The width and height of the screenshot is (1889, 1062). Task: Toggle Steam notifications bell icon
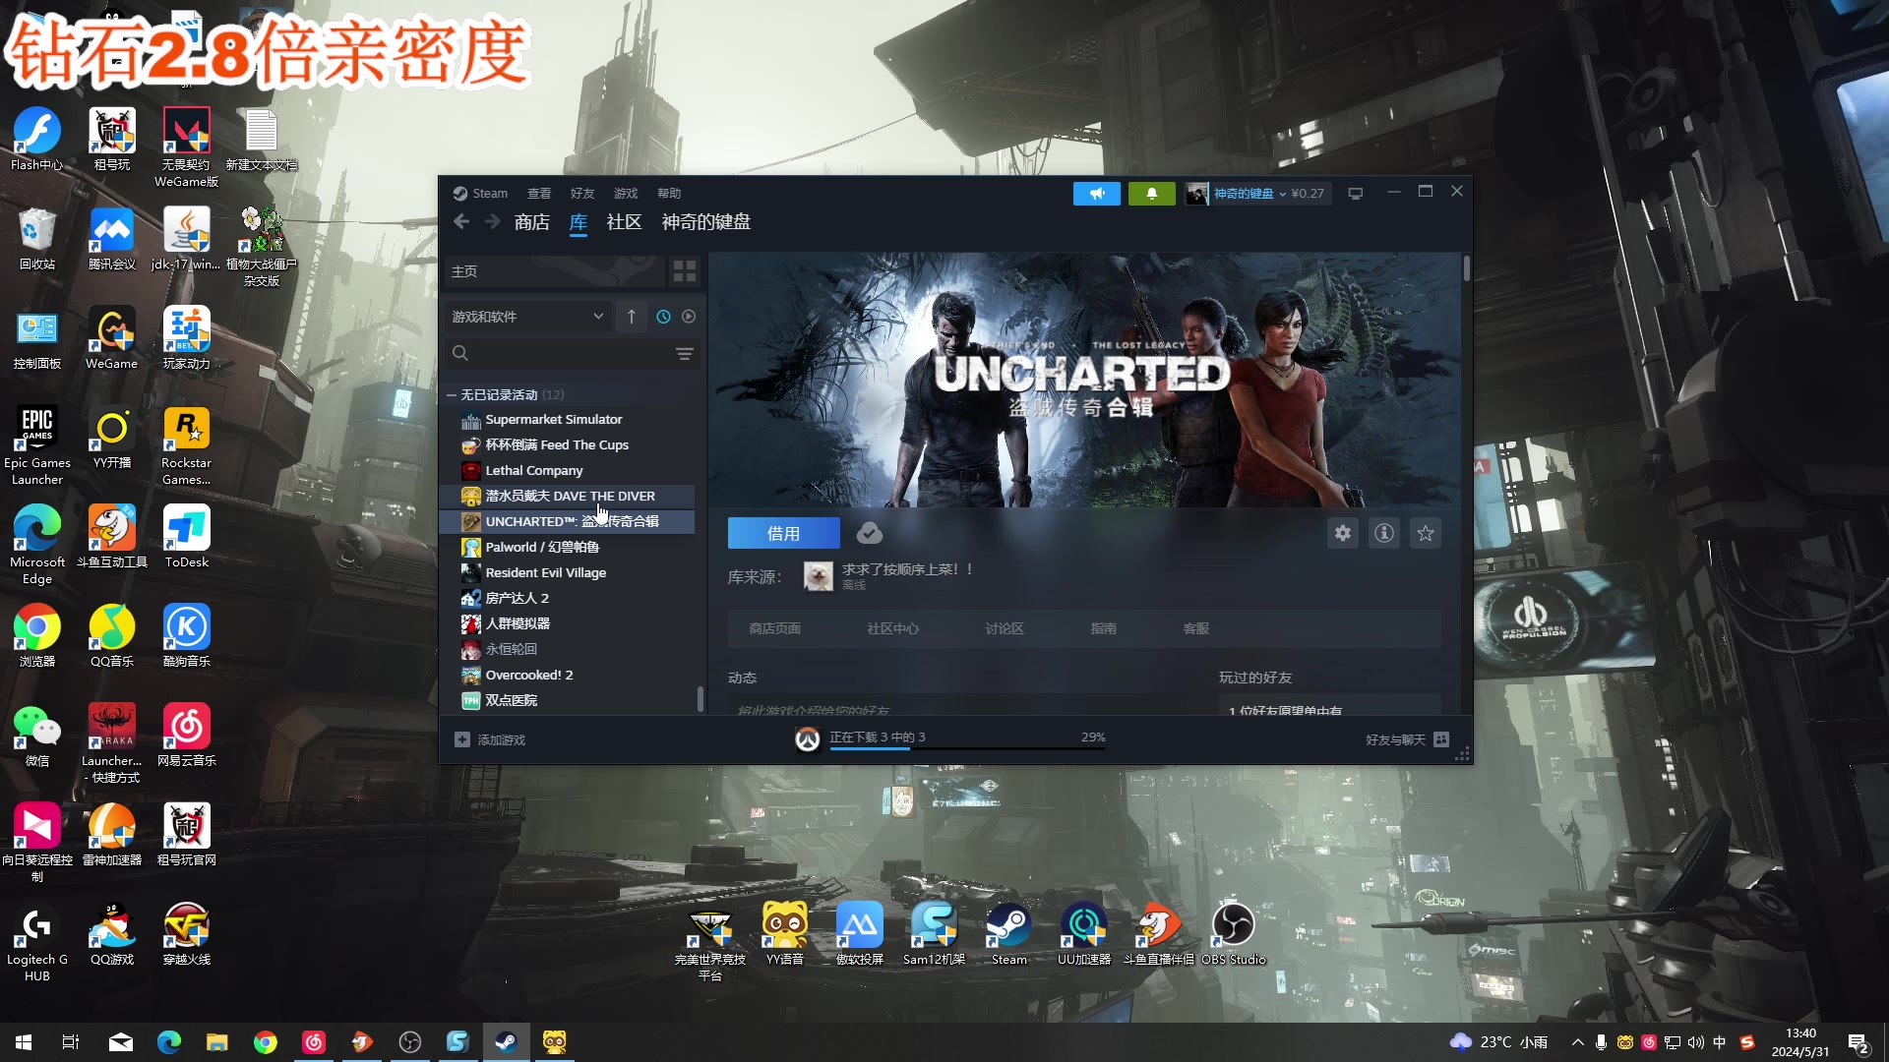[1149, 192]
